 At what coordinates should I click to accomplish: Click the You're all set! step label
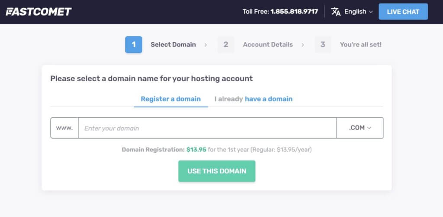(360, 44)
